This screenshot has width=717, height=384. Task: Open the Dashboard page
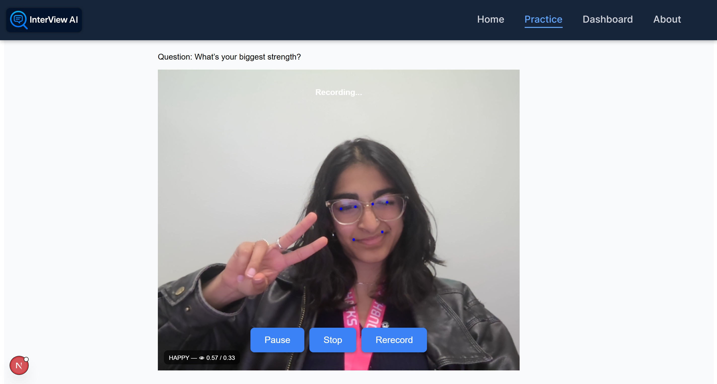coord(607,19)
